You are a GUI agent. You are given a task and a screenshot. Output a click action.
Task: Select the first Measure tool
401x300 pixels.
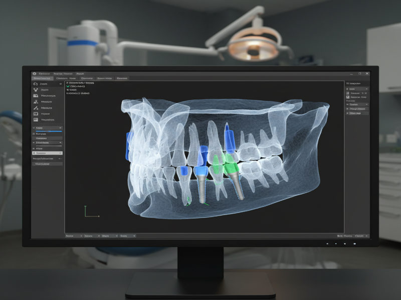tap(46, 101)
